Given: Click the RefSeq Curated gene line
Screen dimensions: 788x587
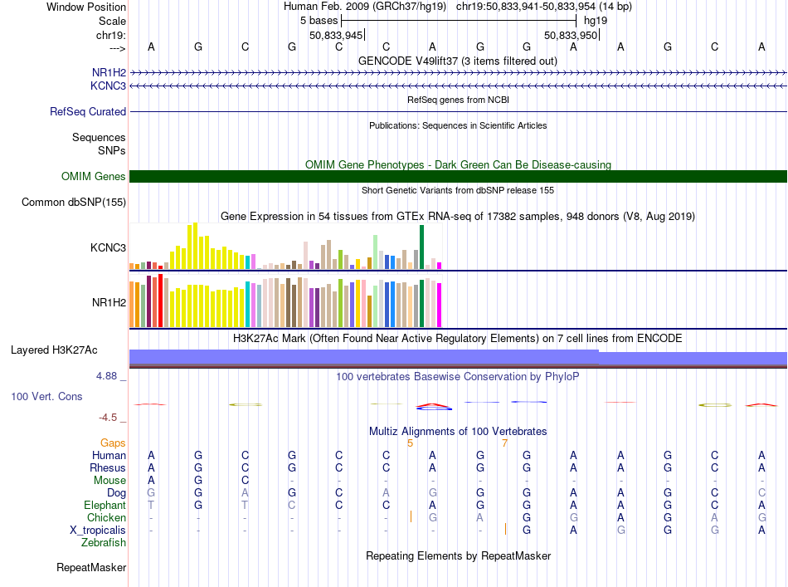Looking at the screenshot, I should coord(458,111).
